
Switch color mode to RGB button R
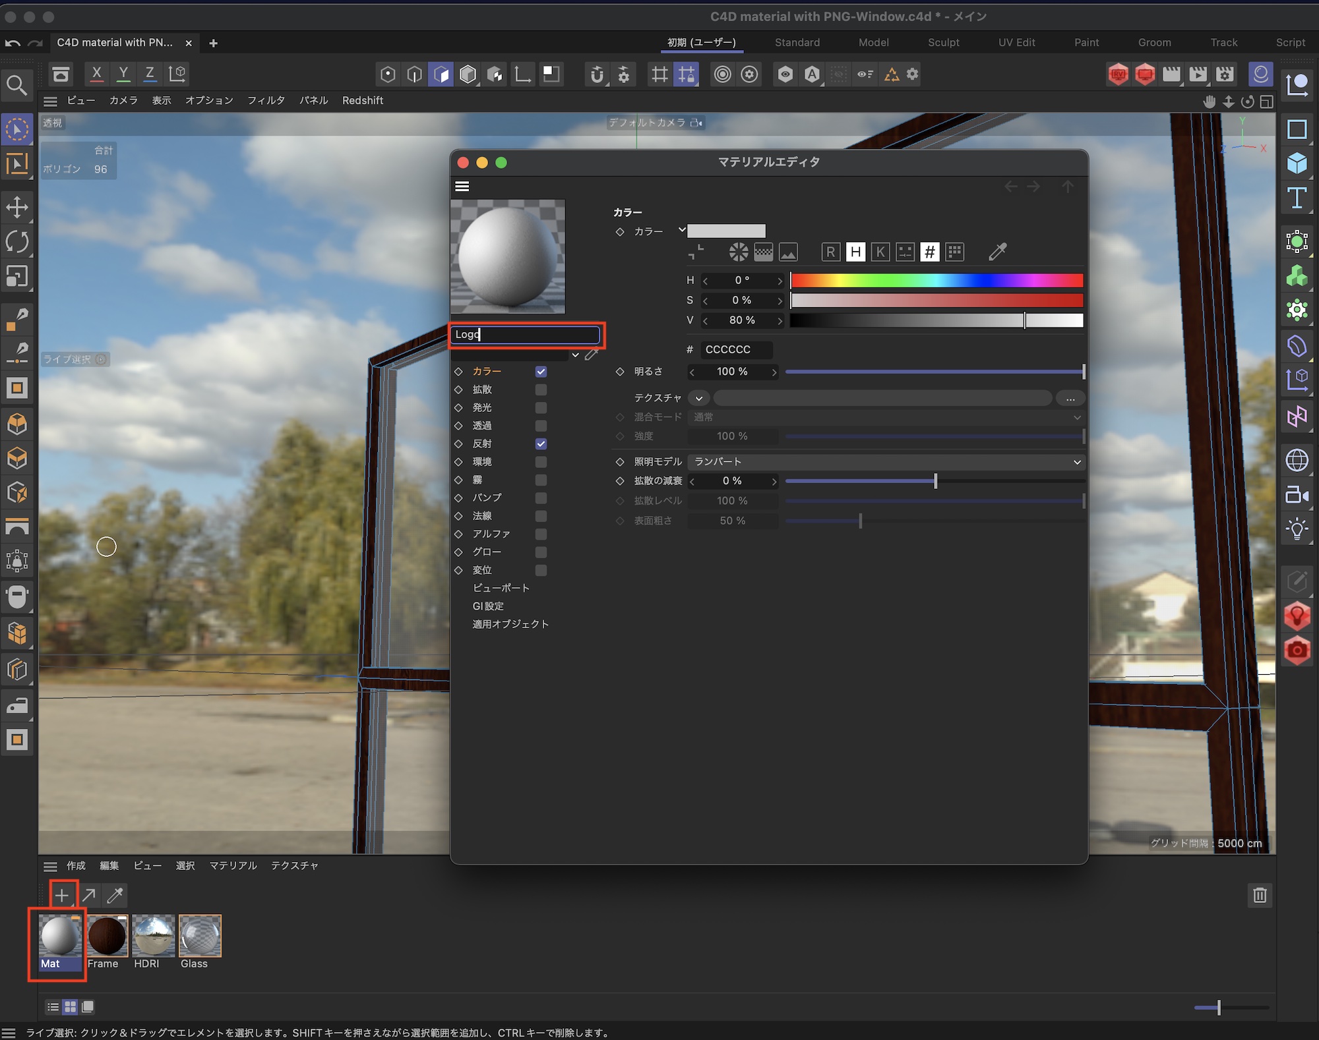(x=830, y=252)
